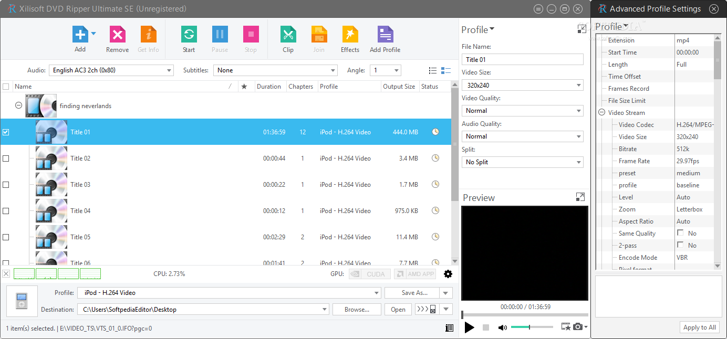Click the File Name field Title 01
This screenshot has width=727, height=339.
pyautogui.click(x=523, y=59)
